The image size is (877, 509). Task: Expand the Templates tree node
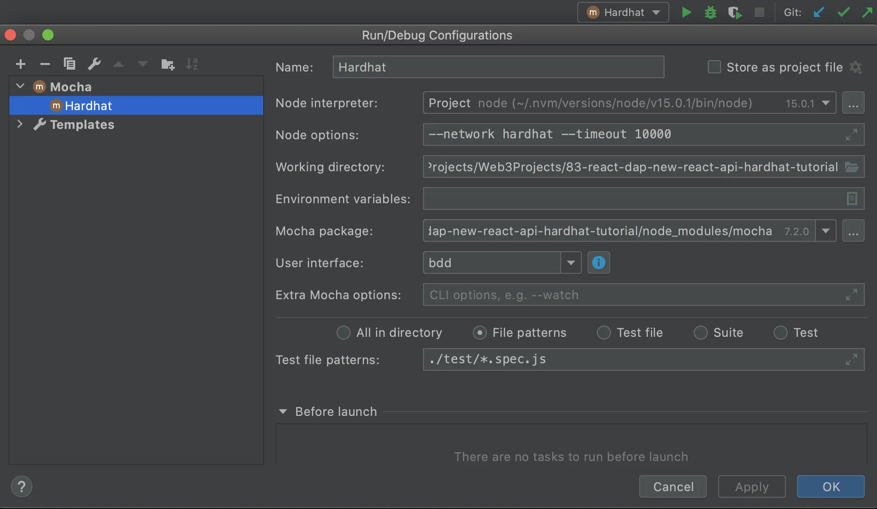point(20,124)
